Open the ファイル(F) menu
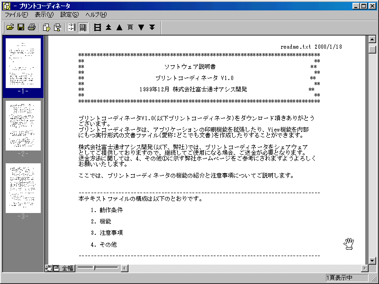379x284 pixels. [x=17, y=15]
